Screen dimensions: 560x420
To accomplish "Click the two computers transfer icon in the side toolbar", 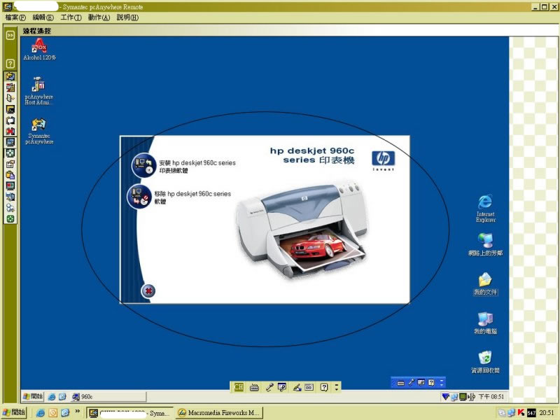I will [10, 197].
